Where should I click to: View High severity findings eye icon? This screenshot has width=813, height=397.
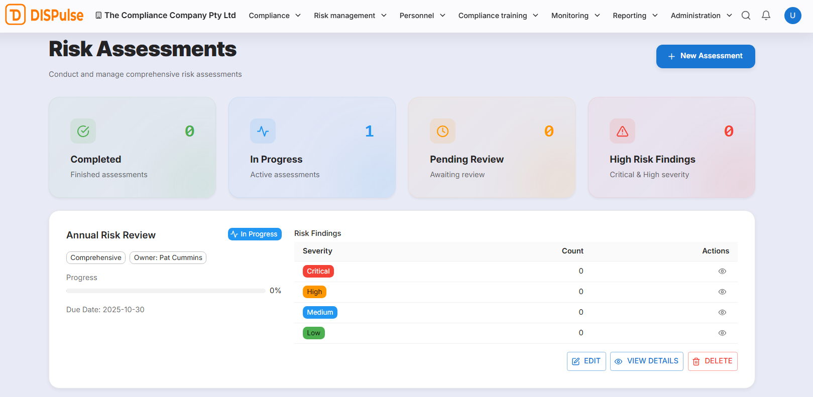click(x=722, y=292)
